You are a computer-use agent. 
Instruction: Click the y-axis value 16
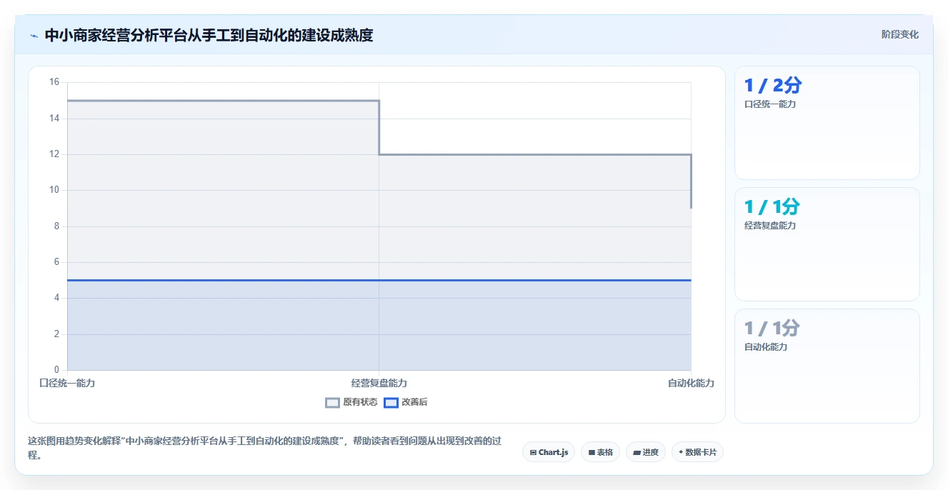(x=54, y=82)
